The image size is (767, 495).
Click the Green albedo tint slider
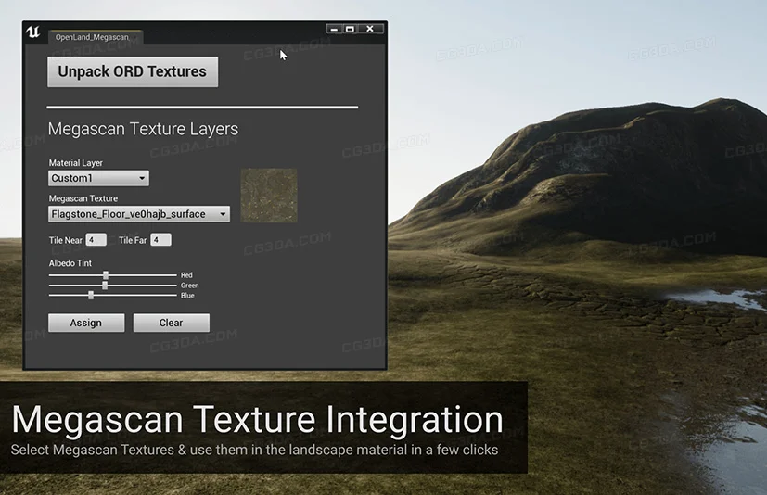[x=112, y=286]
